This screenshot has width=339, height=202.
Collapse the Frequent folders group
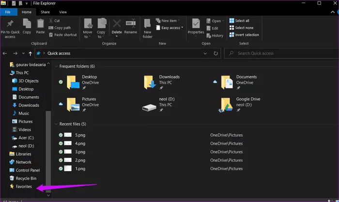56,66
